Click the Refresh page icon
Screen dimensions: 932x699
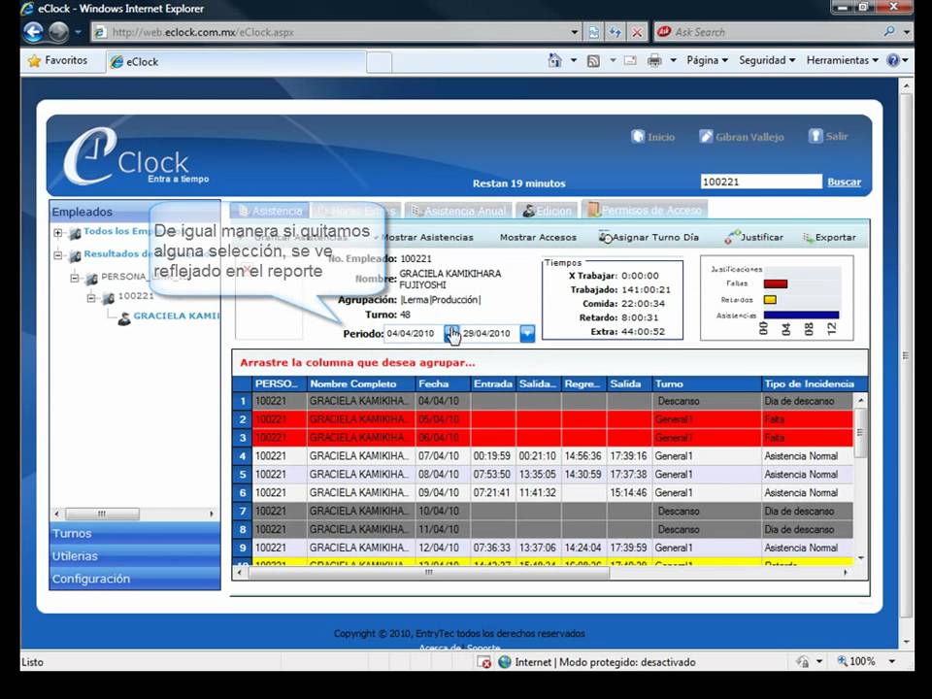point(616,32)
